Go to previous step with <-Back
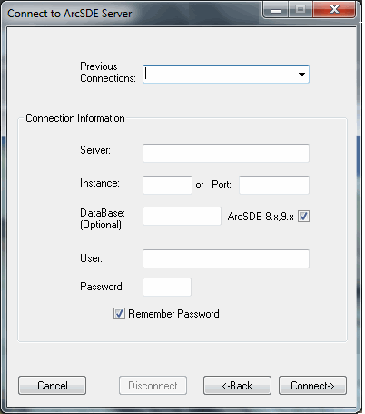This screenshot has height=414, width=365. point(237,386)
